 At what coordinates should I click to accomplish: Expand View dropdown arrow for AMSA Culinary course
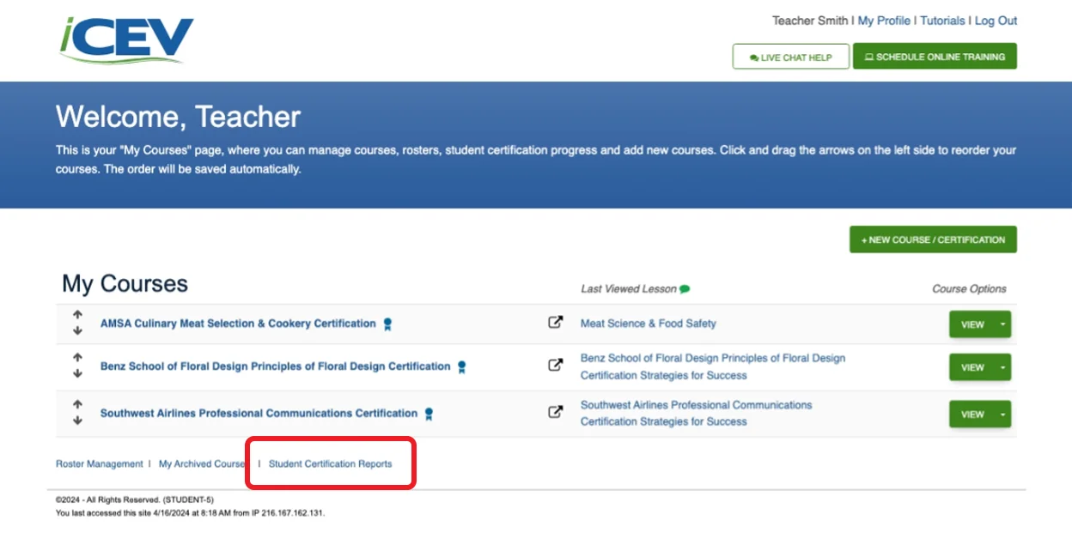coord(1002,324)
